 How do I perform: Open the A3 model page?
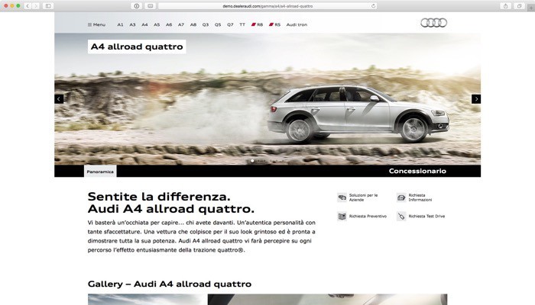[x=132, y=24]
